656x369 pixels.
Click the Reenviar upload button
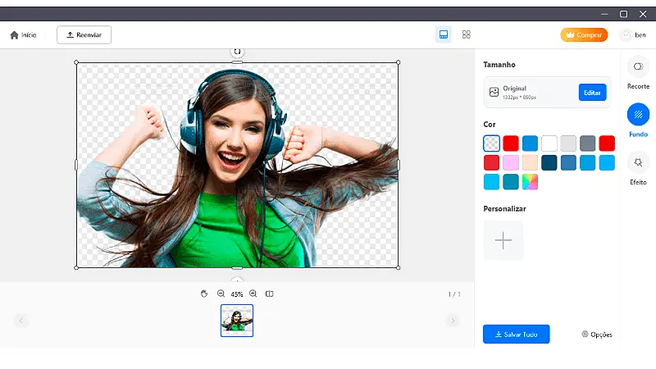pyautogui.click(x=84, y=34)
